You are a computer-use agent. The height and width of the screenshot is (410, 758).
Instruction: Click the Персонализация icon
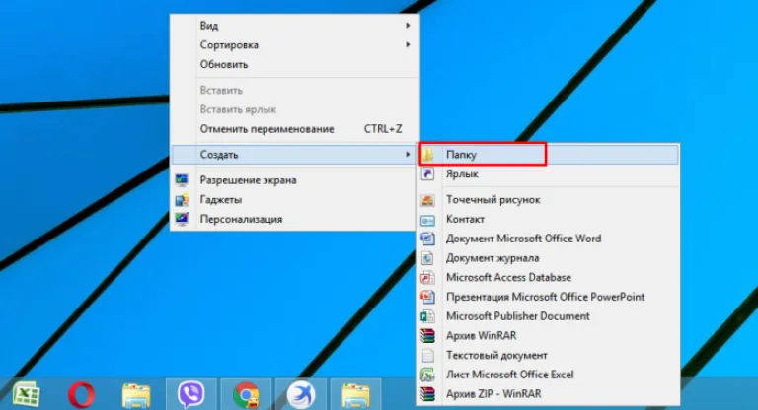point(182,219)
